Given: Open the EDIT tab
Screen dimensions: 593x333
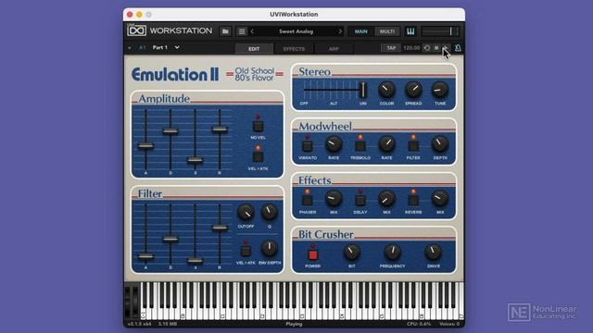Looking at the screenshot, I should point(254,49).
